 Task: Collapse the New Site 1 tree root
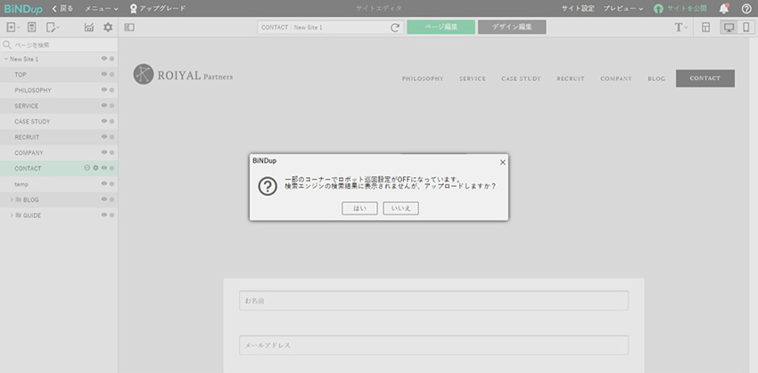(5, 60)
